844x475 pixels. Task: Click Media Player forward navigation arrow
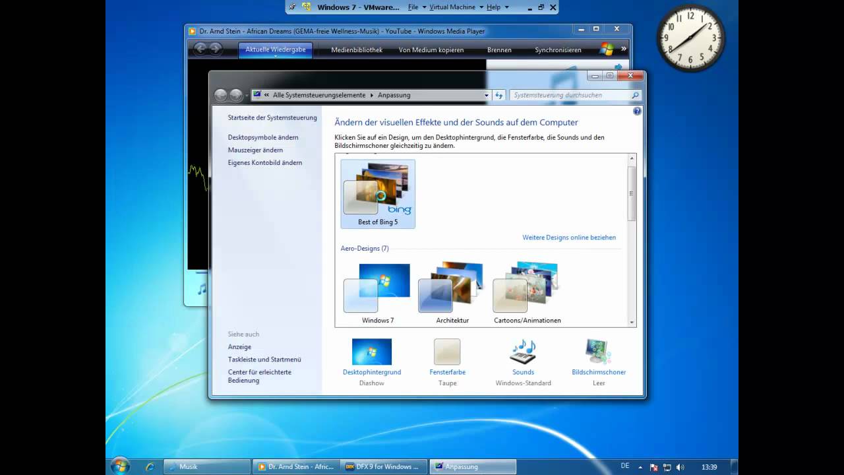coord(215,48)
